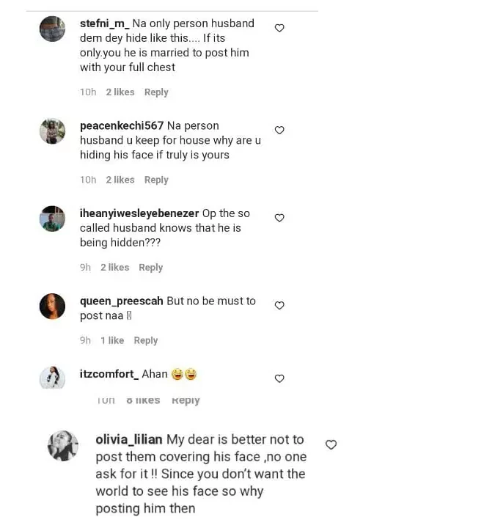
Task: View itzcomfort_ profile picture
Action: point(52,377)
